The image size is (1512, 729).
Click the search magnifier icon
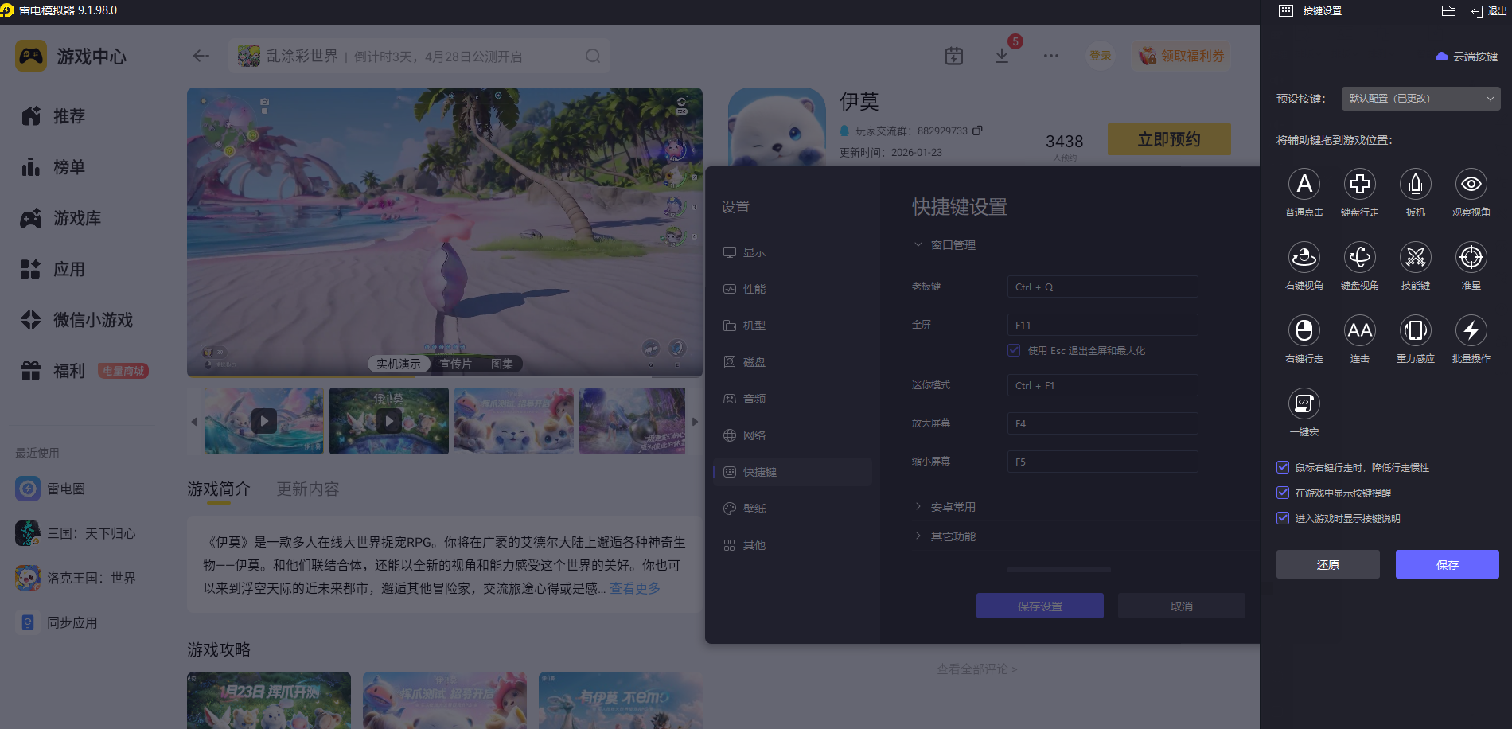click(592, 56)
